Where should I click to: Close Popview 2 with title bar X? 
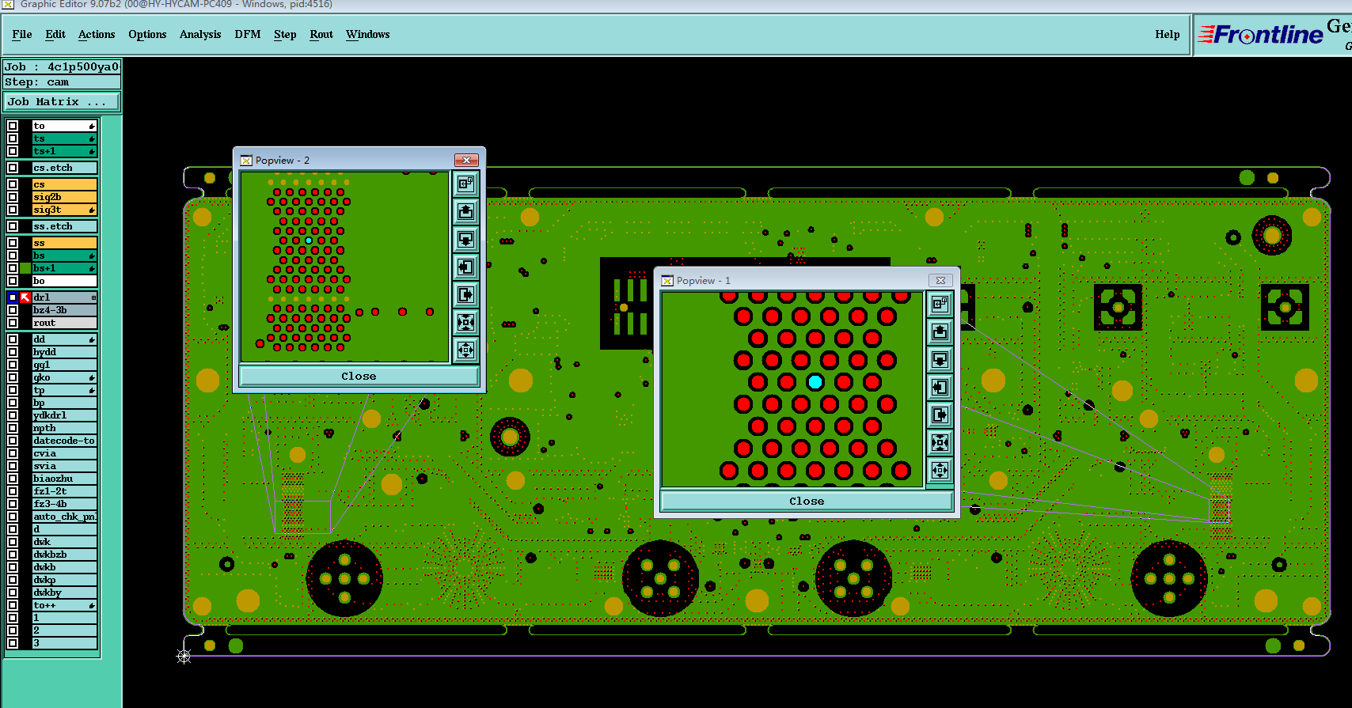[466, 160]
